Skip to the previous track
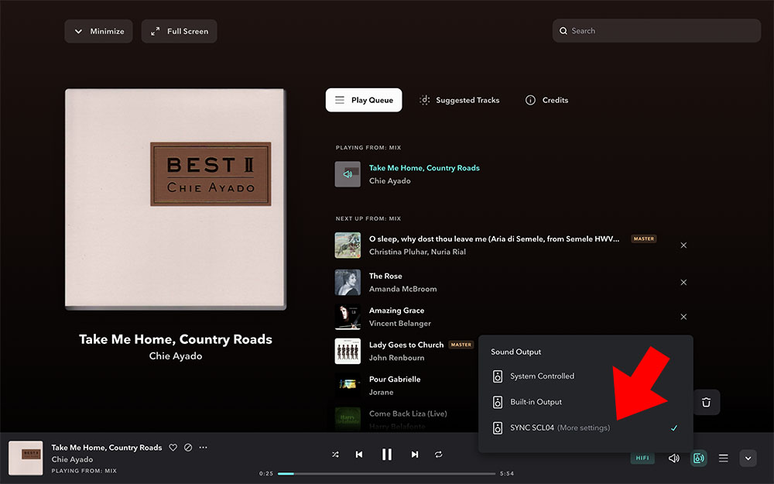774x484 pixels. tap(359, 455)
